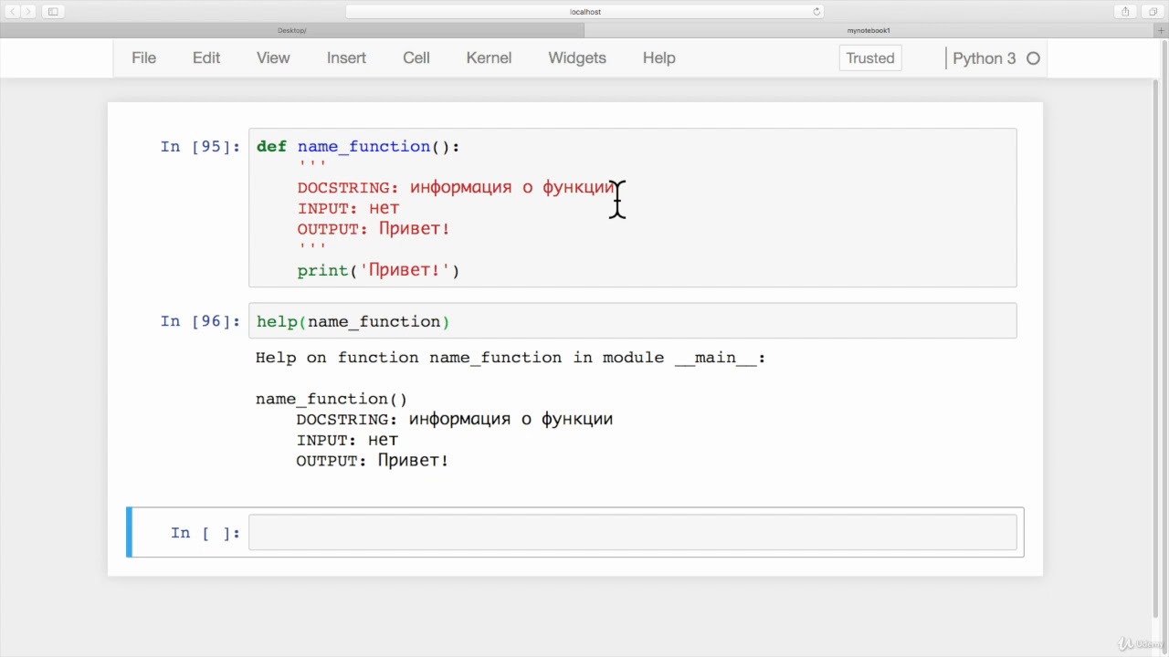This screenshot has height=657, width=1169.
Task: Click the Python 3 kernel name
Action: coord(984,58)
